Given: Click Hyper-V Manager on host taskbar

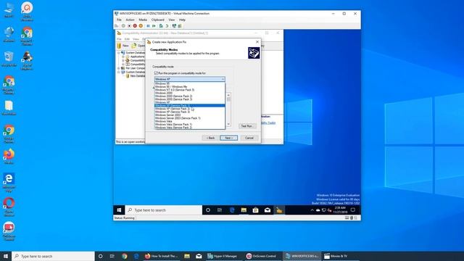Looking at the screenshot, I should 222,256.
